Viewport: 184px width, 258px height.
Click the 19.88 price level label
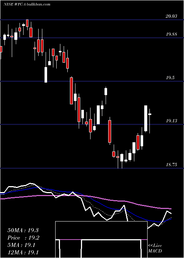coord(171,34)
